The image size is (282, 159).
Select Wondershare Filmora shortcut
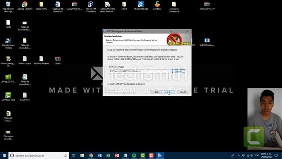point(8,43)
